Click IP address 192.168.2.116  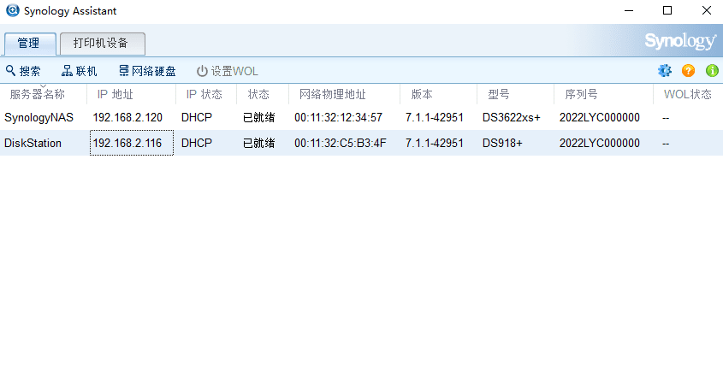(127, 143)
